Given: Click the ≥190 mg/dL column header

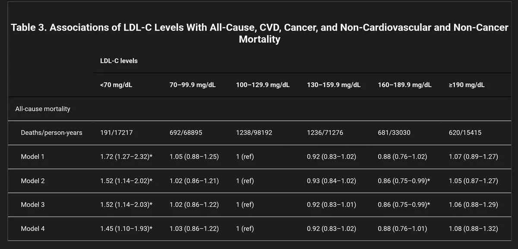Looking at the screenshot, I should click(467, 85).
